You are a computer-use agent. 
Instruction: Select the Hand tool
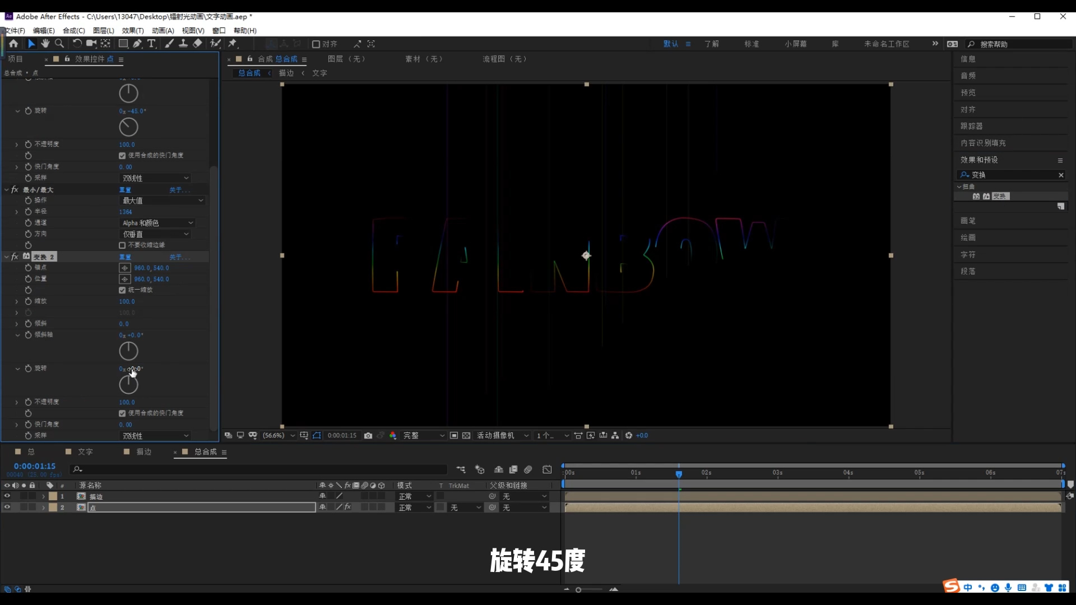[x=45, y=44]
